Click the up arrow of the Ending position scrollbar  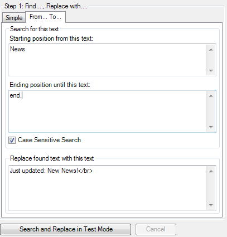pos(211,96)
